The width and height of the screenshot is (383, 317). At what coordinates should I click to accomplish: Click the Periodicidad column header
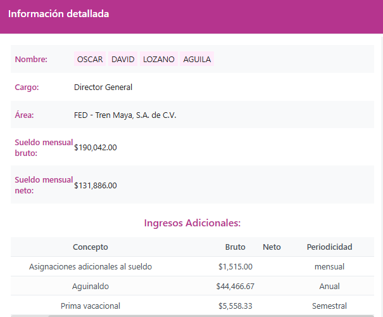click(x=329, y=247)
